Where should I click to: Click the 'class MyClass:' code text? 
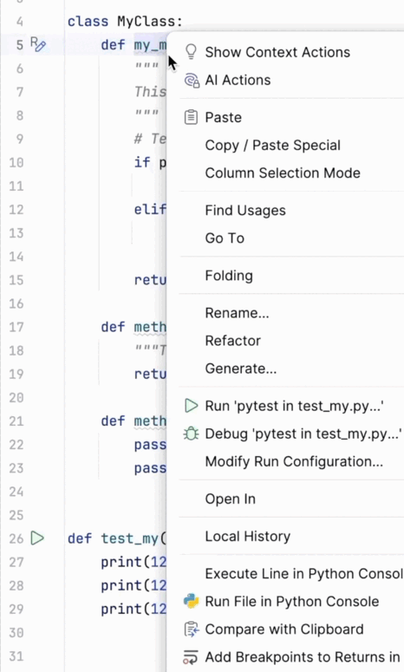[125, 22]
